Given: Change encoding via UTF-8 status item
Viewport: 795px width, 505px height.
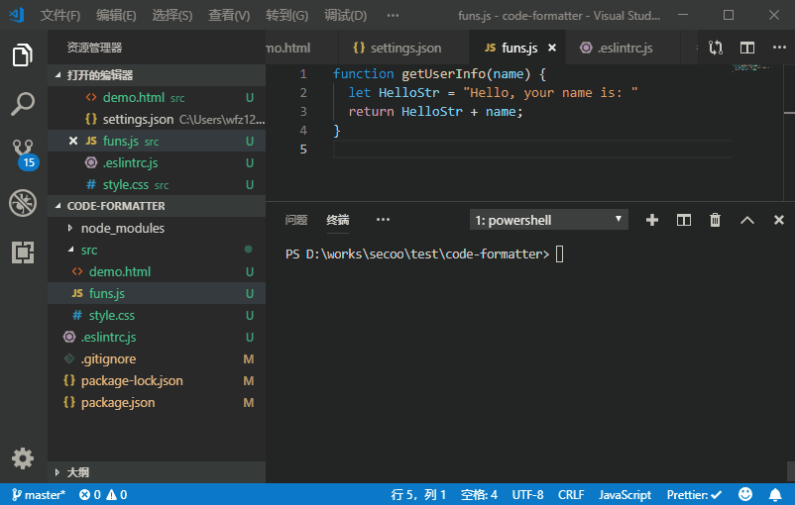Looking at the screenshot, I should click(x=527, y=495).
